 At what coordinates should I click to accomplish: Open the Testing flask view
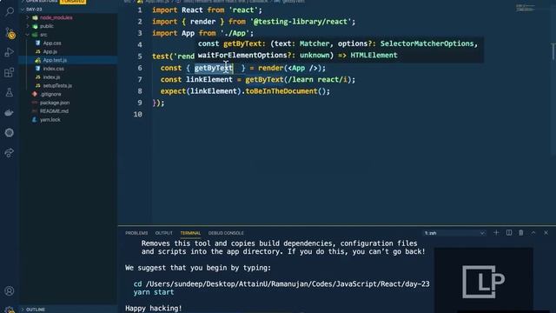10,93
